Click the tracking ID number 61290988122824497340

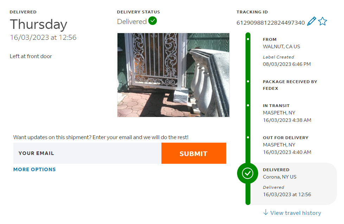coord(270,23)
